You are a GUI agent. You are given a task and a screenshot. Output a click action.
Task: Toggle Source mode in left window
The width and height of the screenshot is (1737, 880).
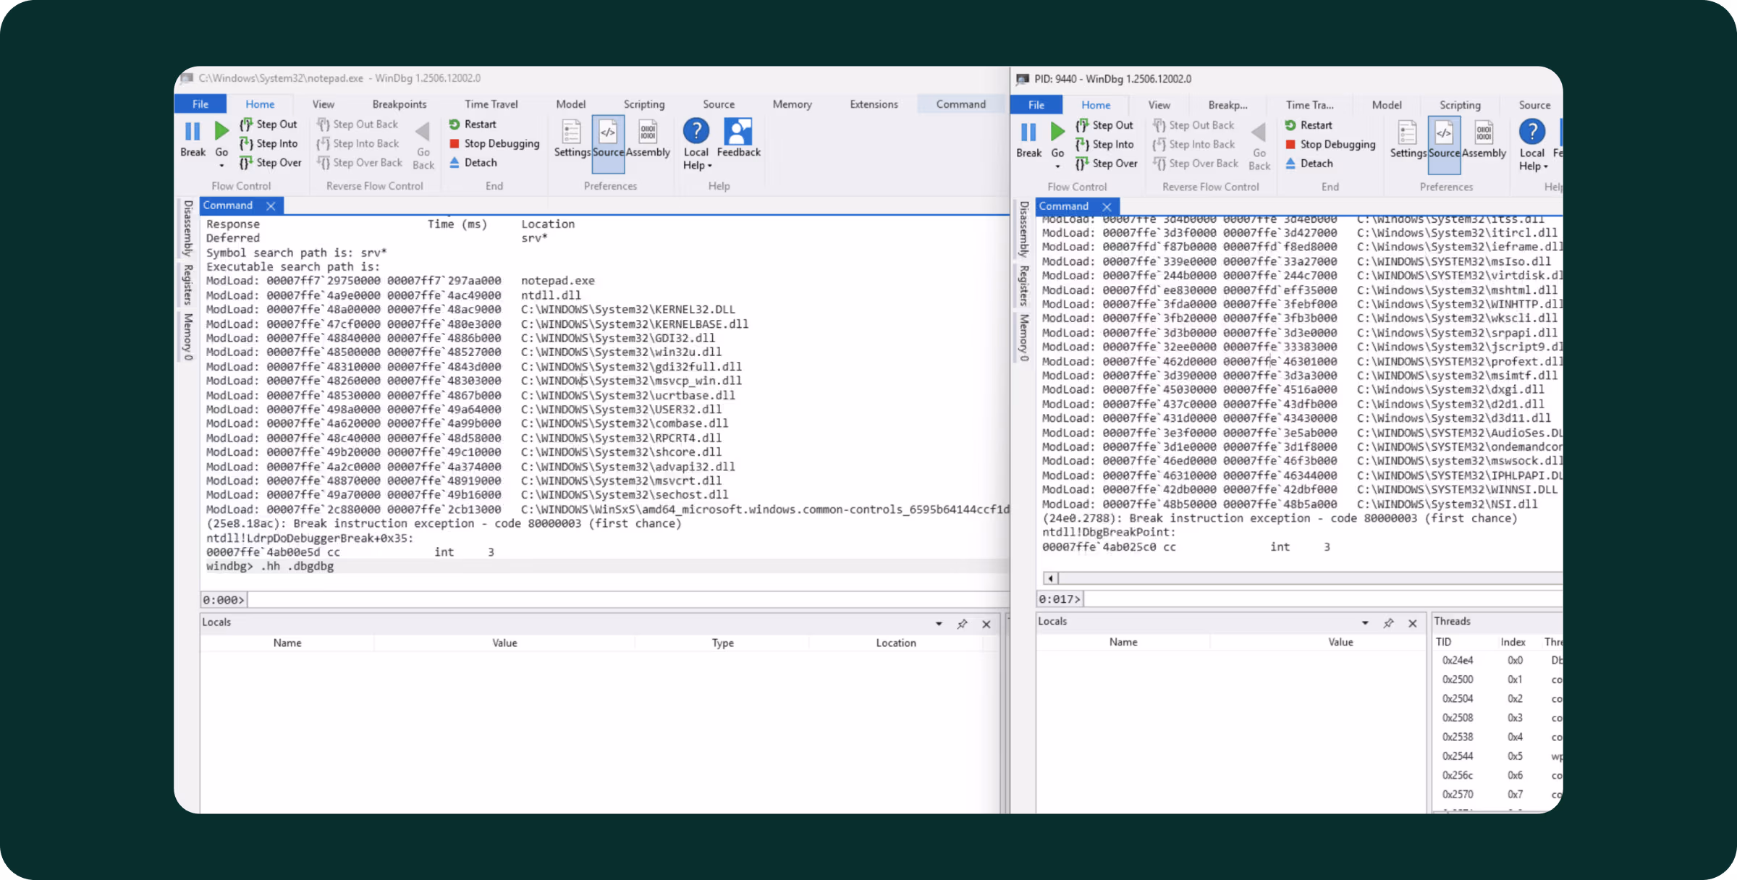(608, 138)
